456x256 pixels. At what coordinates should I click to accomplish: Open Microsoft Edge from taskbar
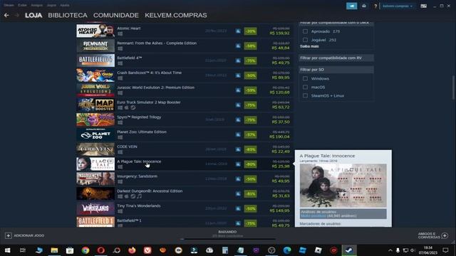287,250
